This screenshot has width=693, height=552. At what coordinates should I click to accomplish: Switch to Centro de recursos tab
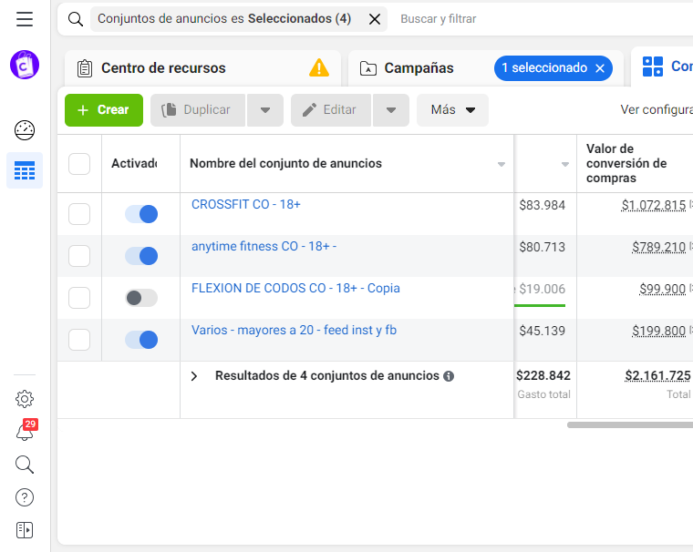[x=202, y=68]
